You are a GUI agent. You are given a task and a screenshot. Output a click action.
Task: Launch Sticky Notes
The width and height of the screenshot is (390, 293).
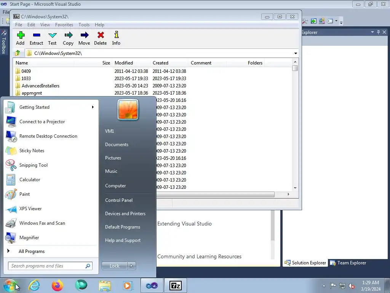[x=50, y=150]
